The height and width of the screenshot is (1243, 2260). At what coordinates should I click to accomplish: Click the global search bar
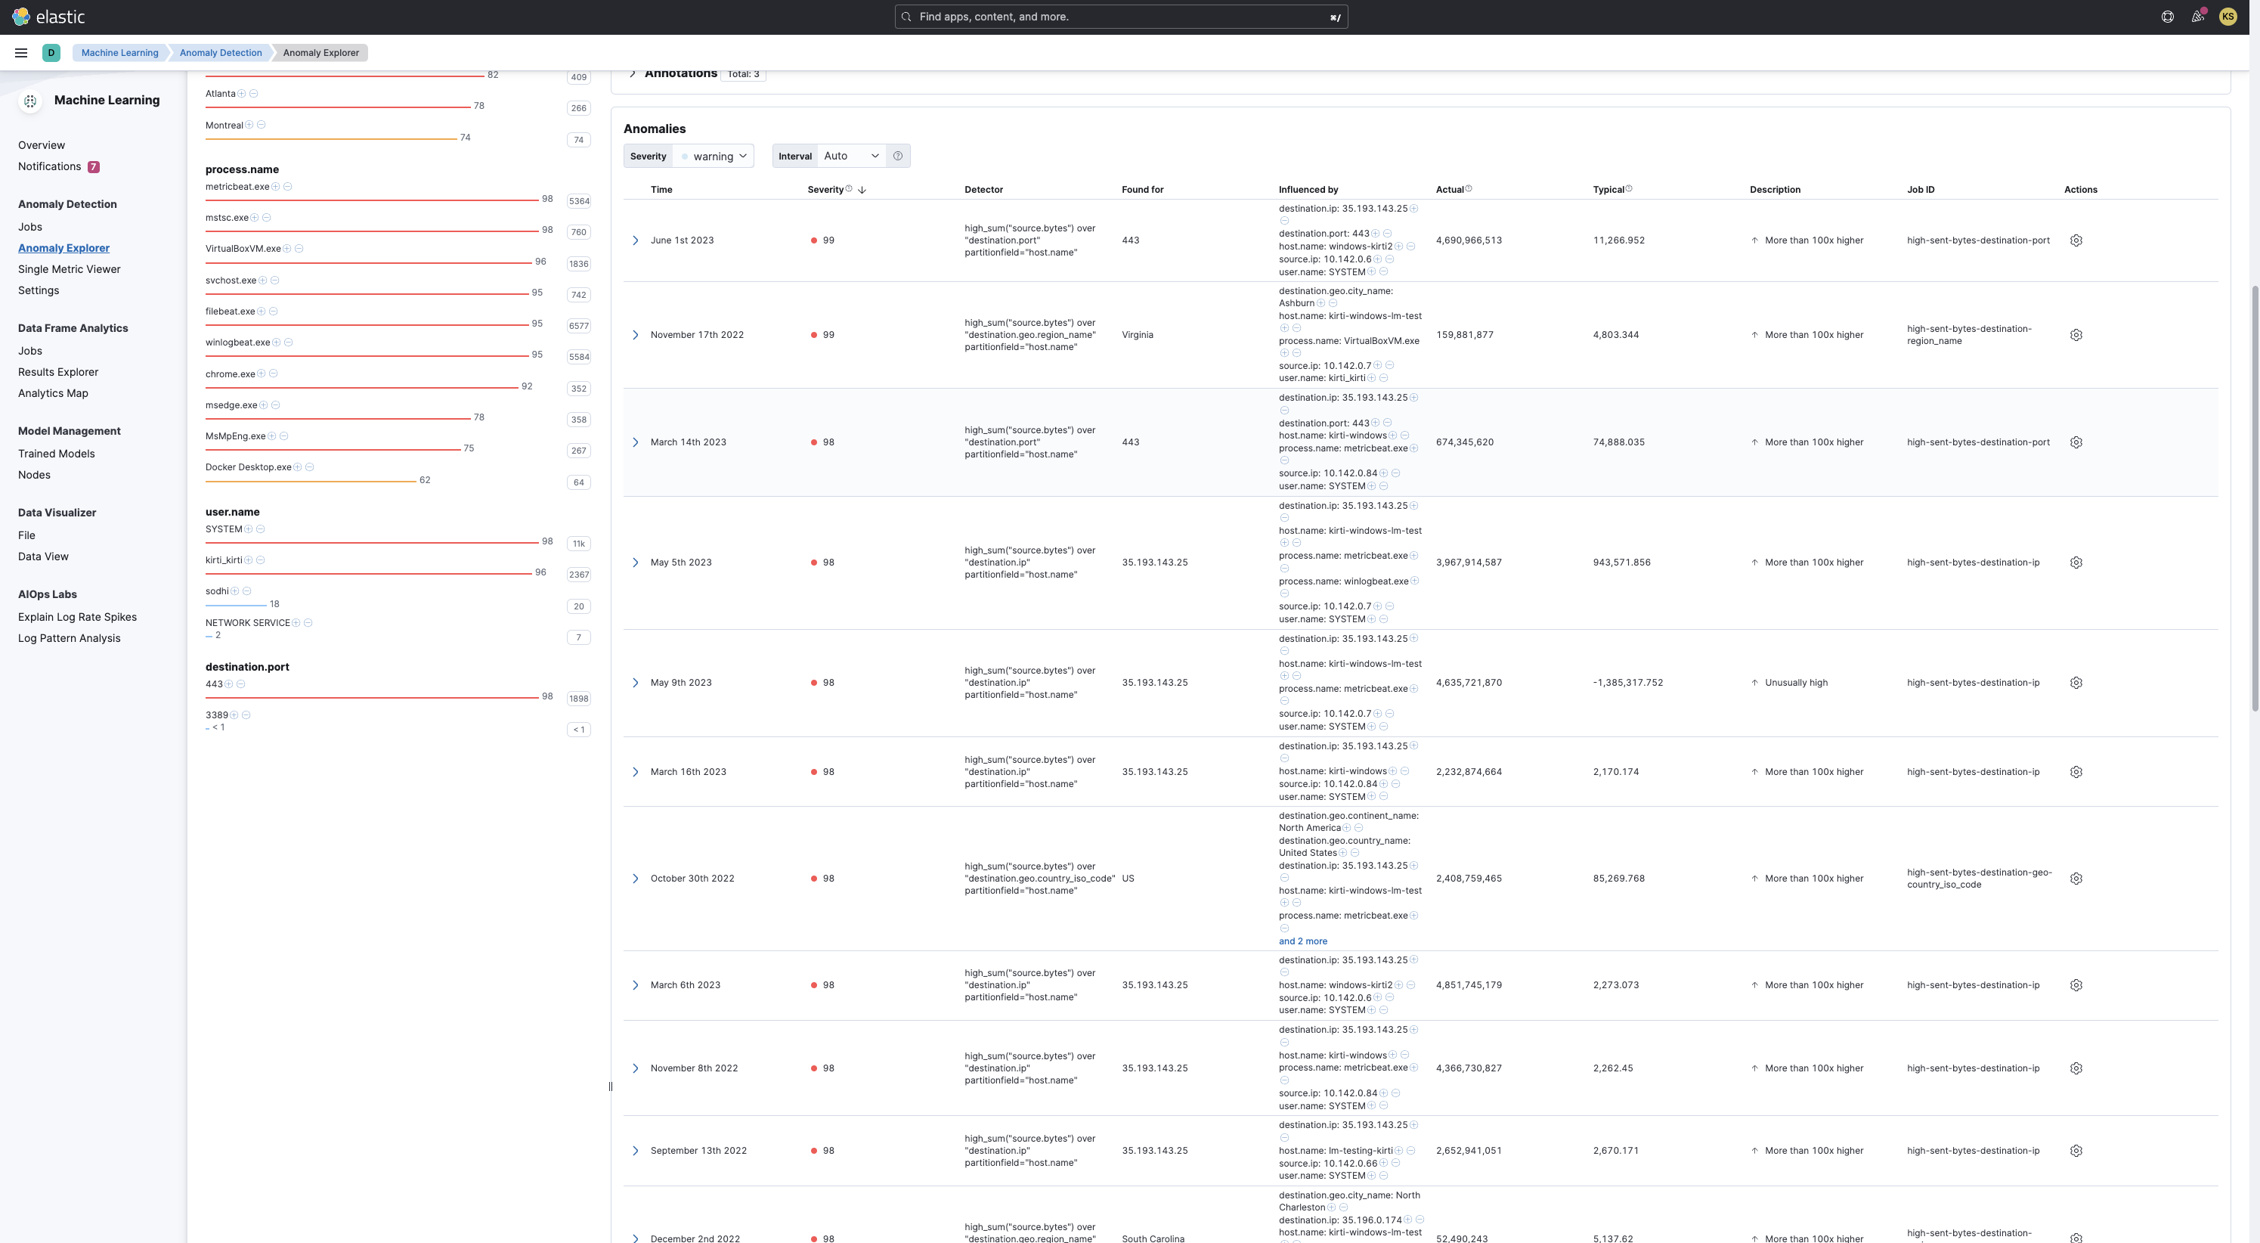tap(1119, 16)
